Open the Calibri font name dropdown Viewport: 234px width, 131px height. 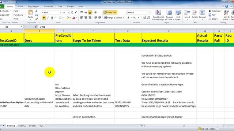coord(61,12)
